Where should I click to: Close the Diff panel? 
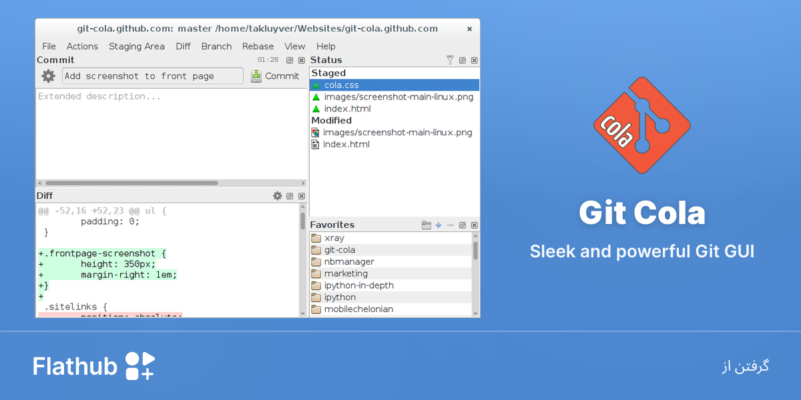click(x=302, y=196)
